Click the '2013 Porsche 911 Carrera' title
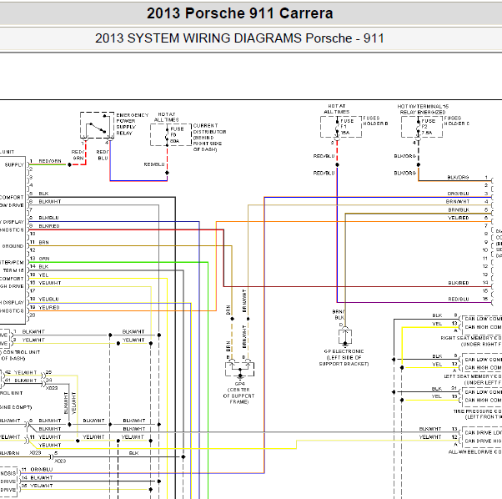The width and height of the screenshot is (502, 499). [x=240, y=13]
